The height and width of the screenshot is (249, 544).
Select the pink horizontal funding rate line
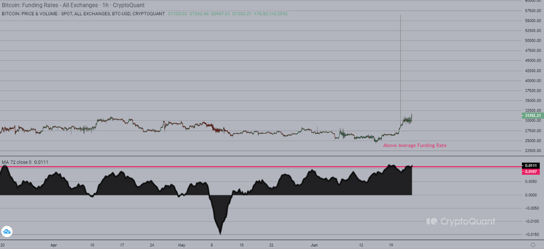pyautogui.click(x=260, y=167)
